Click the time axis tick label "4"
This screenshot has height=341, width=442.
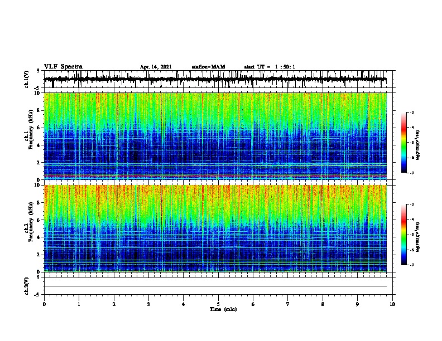(x=184, y=304)
